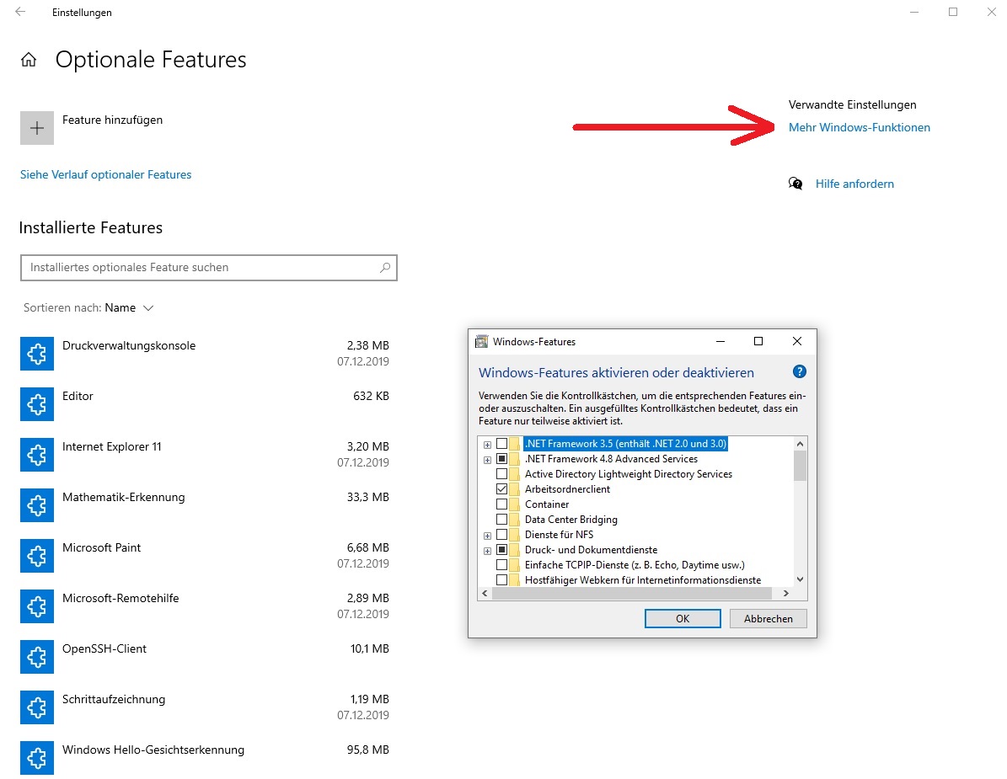Open the Sortieren nach Name dropdown

pyautogui.click(x=88, y=308)
